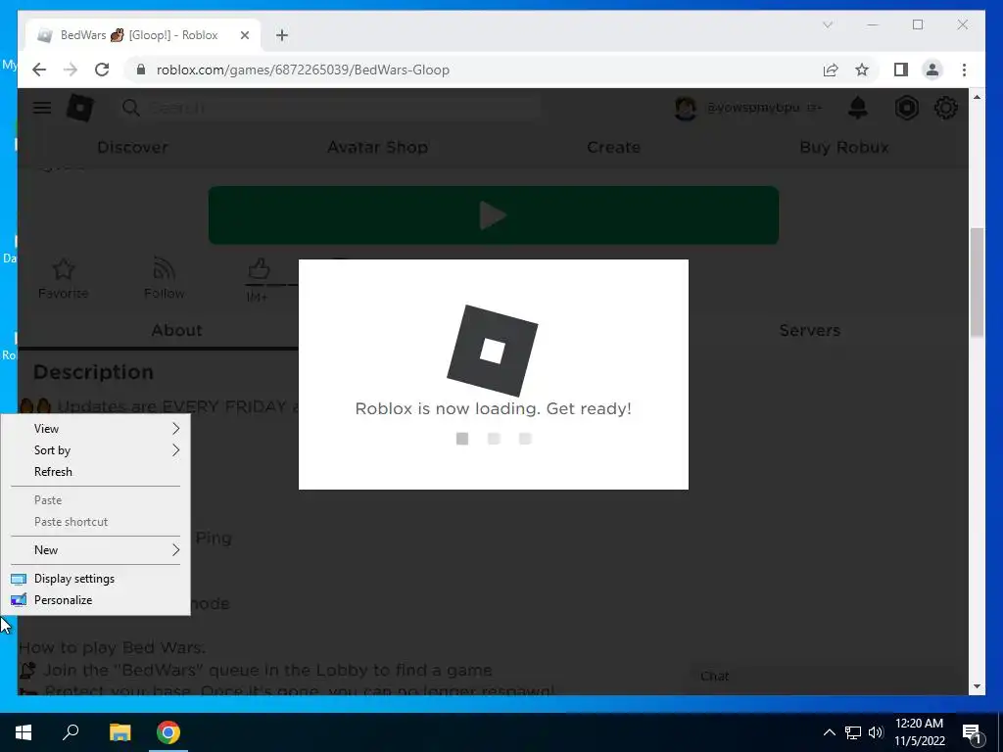This screenshot has height=752, width=1003.
Task: Click the Roblox logo home icon
Action: pos(80,108)
